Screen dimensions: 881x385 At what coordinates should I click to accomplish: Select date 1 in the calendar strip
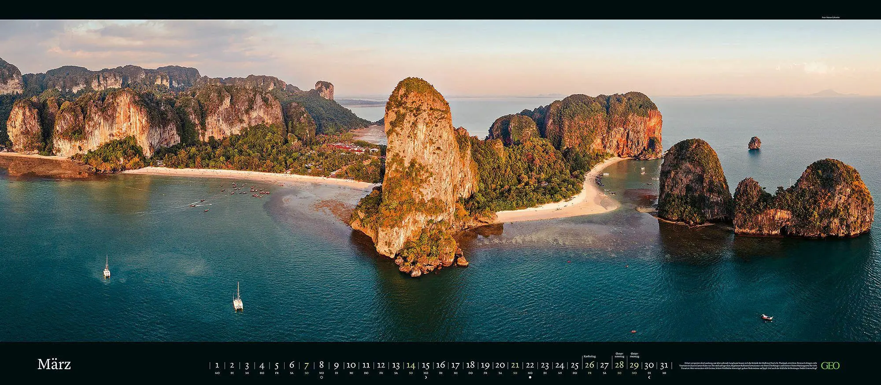click(x=217, y=365)
